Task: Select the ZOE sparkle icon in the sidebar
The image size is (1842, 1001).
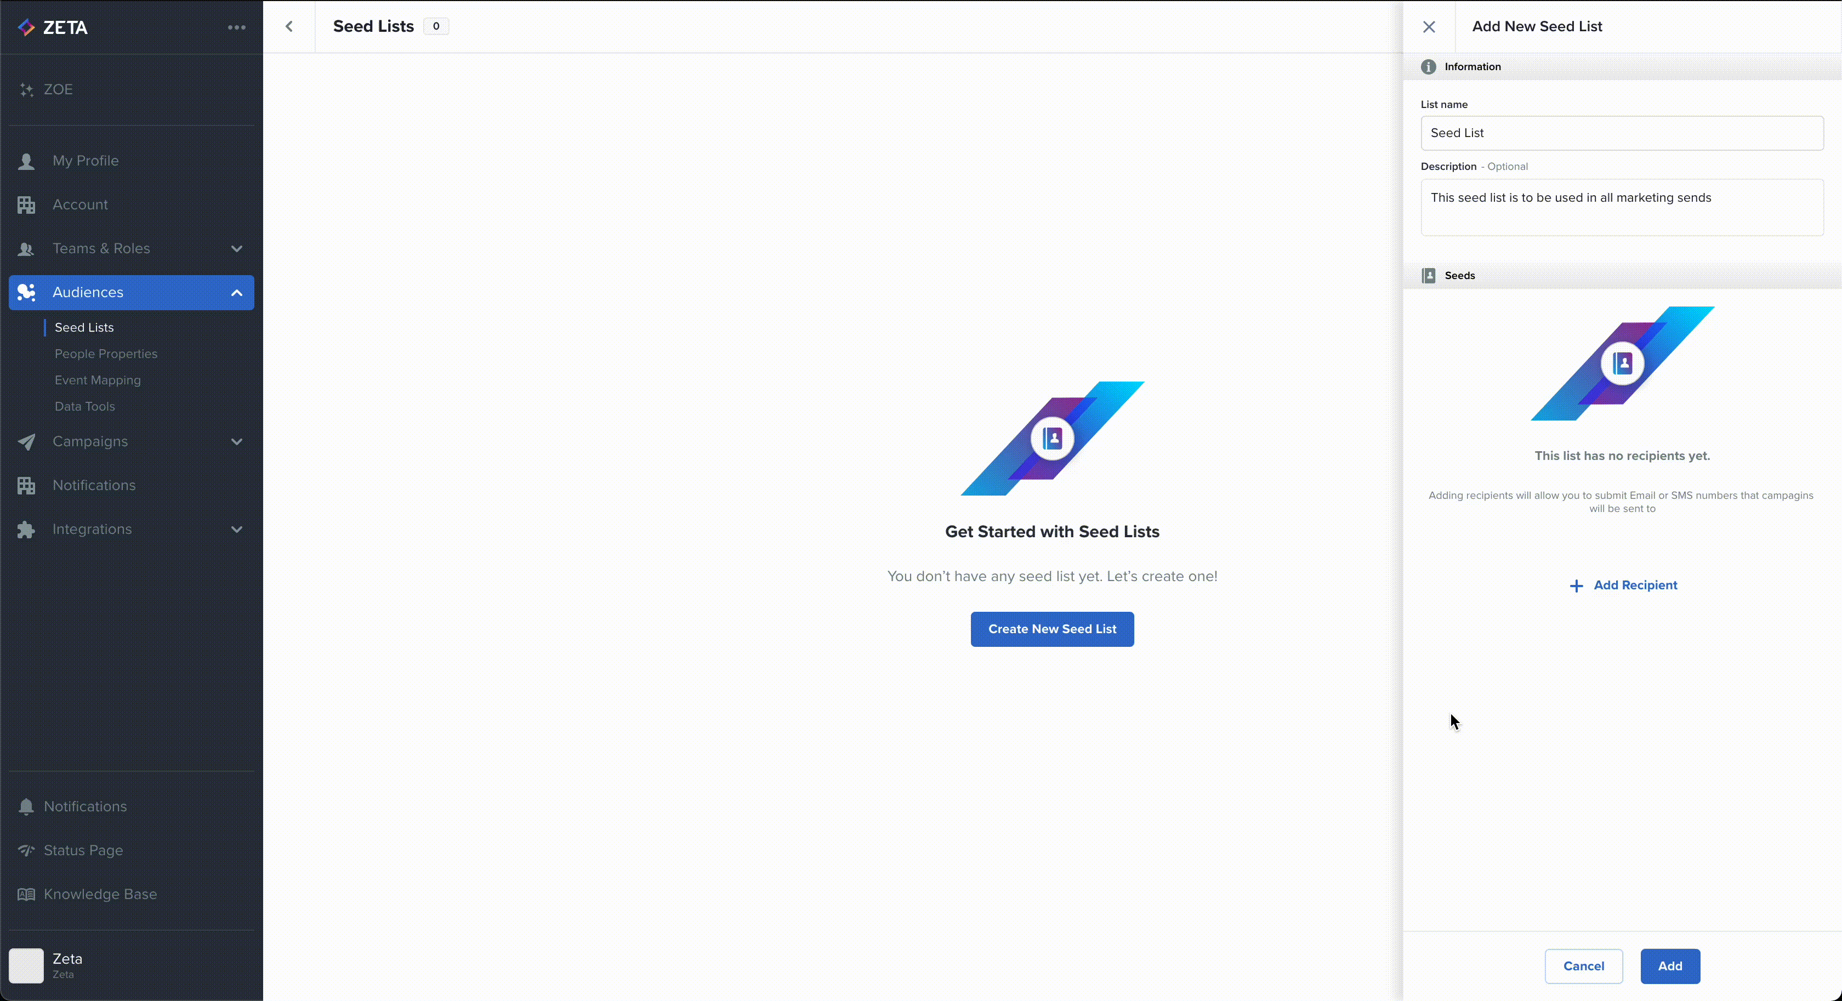Action: click(x=26, y=89)
